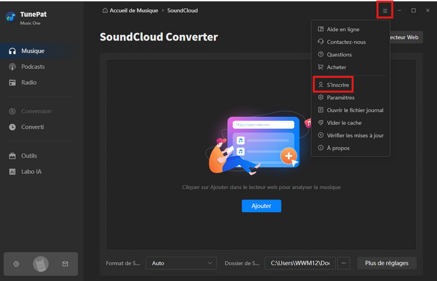Click the plus icon in illustration
The height and width of the screenshot is (281, 437).
pyautogui.click(x=288, y=156)
